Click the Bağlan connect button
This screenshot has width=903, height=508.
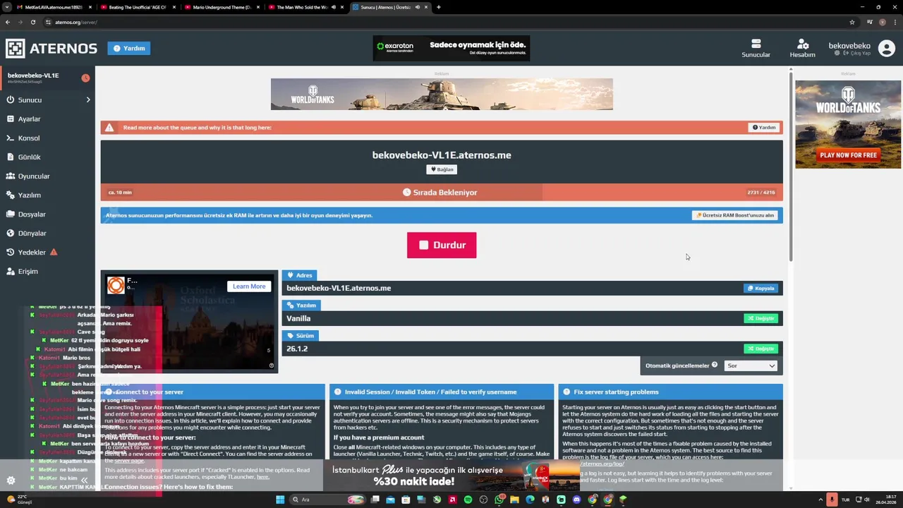point(442,169)
